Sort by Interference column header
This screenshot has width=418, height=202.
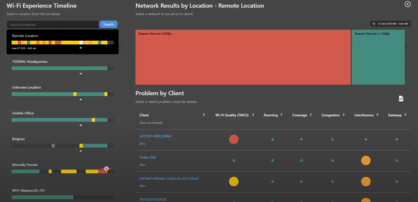coord(377,115)
